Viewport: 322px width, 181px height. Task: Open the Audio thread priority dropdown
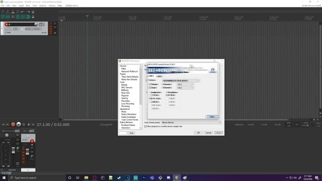[191, 123]
